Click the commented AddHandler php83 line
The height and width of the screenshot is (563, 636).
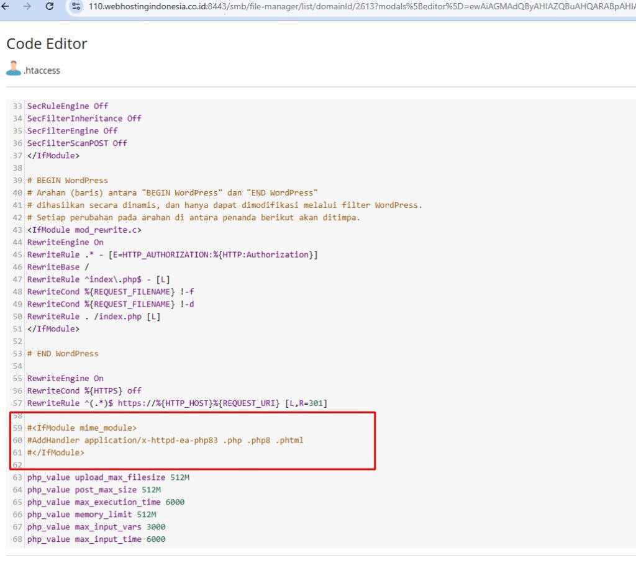[165, 441]
